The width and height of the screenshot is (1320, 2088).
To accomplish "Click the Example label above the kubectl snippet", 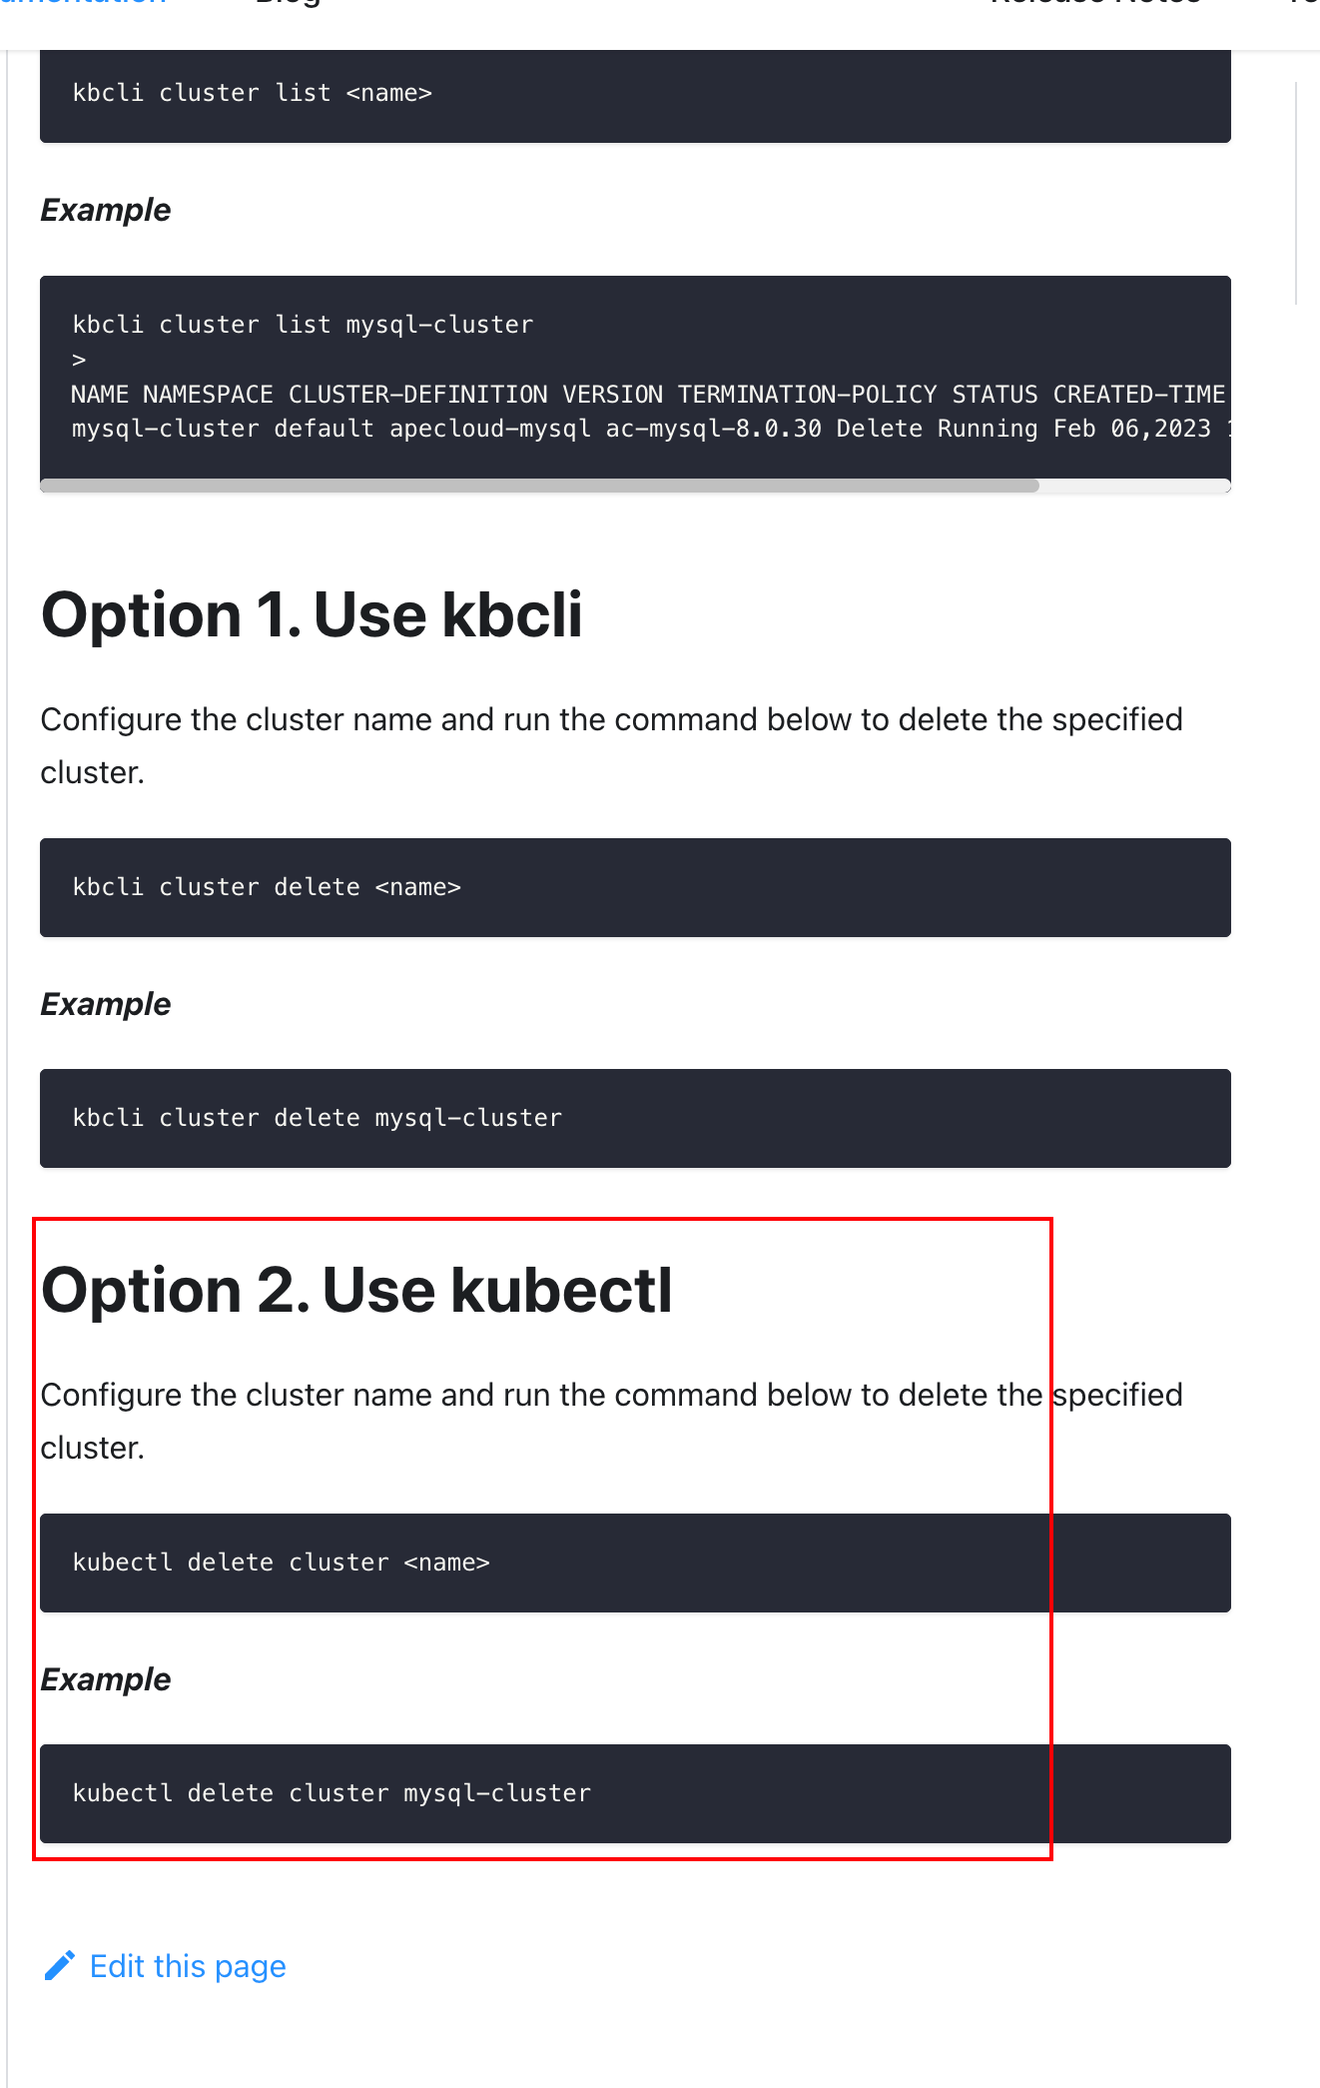I will click(105, 1679).
